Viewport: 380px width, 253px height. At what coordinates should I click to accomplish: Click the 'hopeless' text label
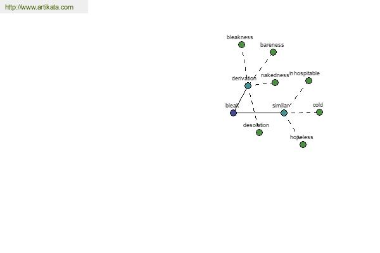301,137
